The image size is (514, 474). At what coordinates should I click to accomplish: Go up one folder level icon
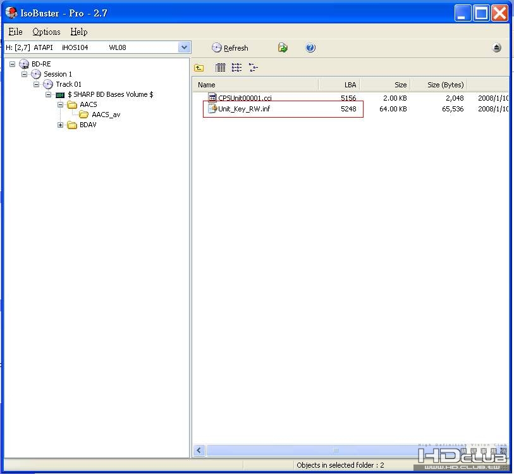point(199,68)
